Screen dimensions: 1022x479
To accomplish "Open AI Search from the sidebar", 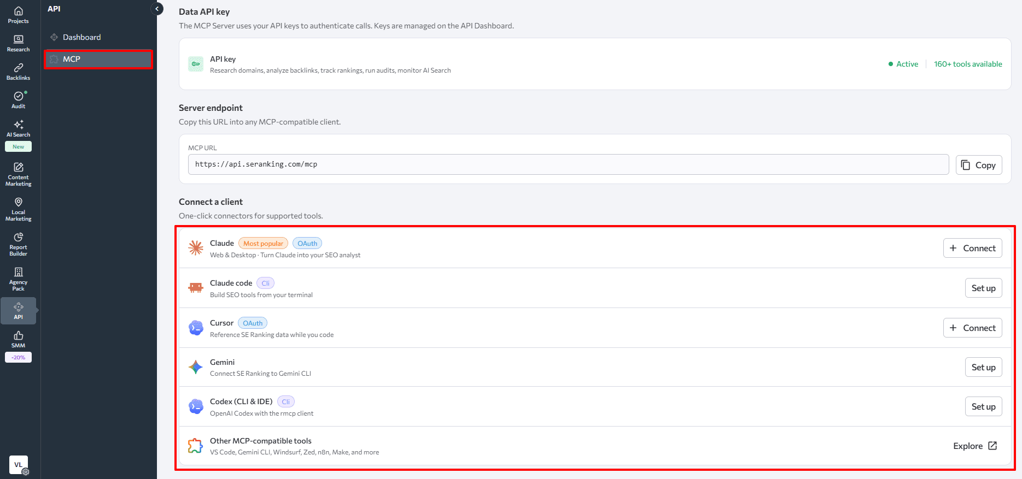I will 18,128.
